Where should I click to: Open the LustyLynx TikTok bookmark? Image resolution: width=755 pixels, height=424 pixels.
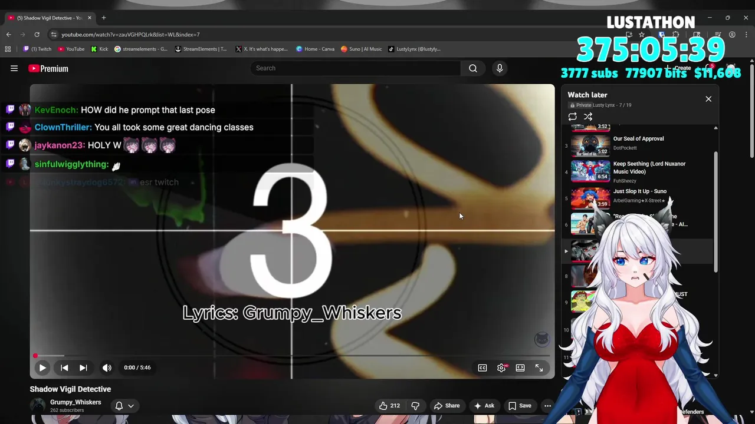(414, 49)
